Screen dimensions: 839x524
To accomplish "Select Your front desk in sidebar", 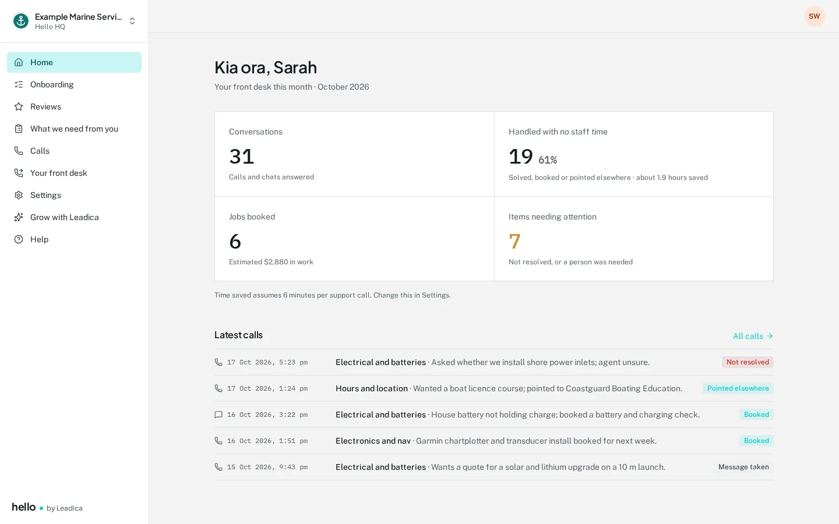I will click(x=74, y=173).
